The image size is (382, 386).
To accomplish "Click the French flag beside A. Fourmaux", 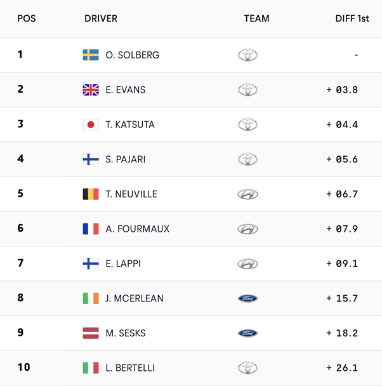I will pos(91,229).
